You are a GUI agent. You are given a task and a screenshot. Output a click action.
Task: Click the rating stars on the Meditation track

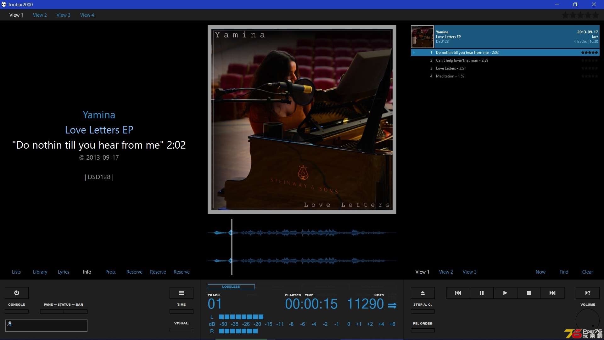[x=590, y=76]
